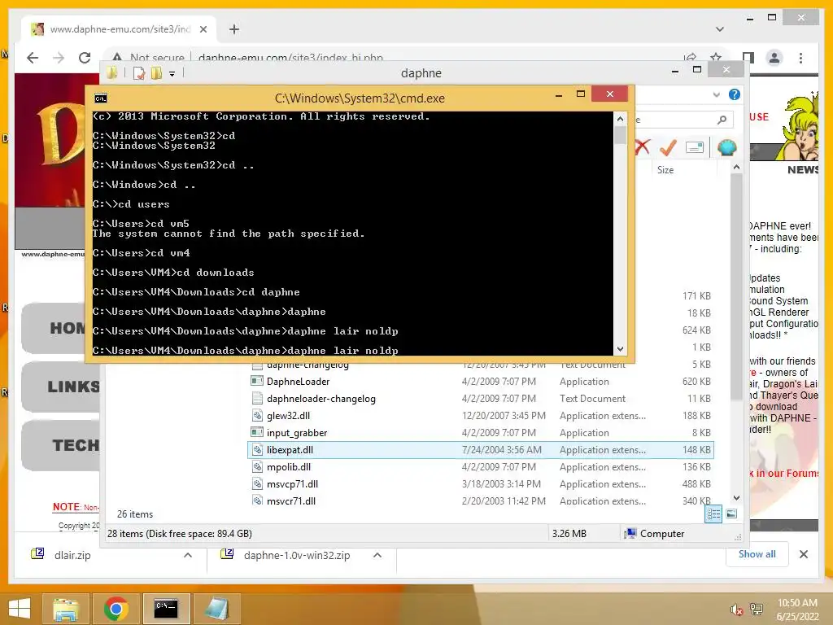Click Show all downloads
Screen dimensions: 833x625
pyautogui.click(x=757, y=554)
